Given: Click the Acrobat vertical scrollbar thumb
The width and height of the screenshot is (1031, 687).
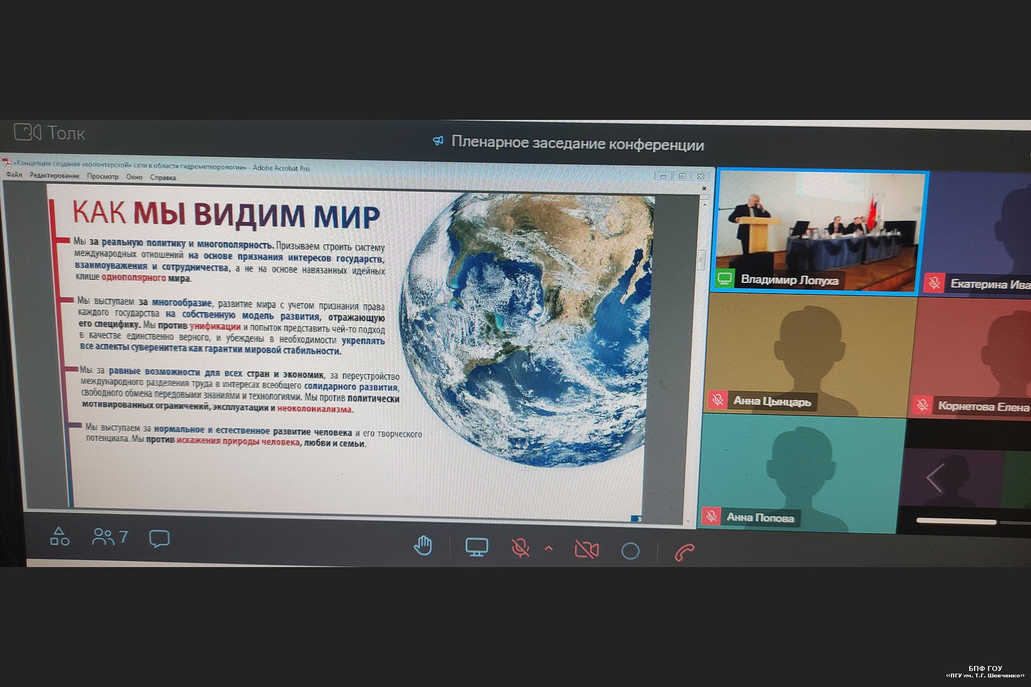Looking at the screenshot, I should tap(701, 260).
